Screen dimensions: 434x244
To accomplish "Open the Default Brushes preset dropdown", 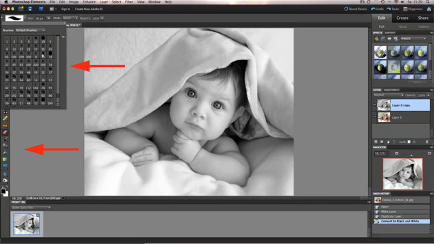I will tap(30, 30).
